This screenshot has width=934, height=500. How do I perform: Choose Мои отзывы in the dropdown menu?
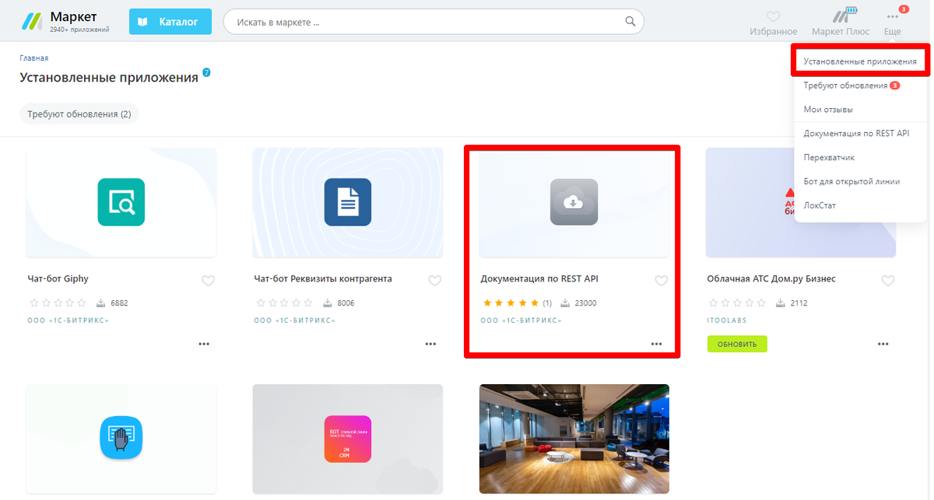(828, 110)
